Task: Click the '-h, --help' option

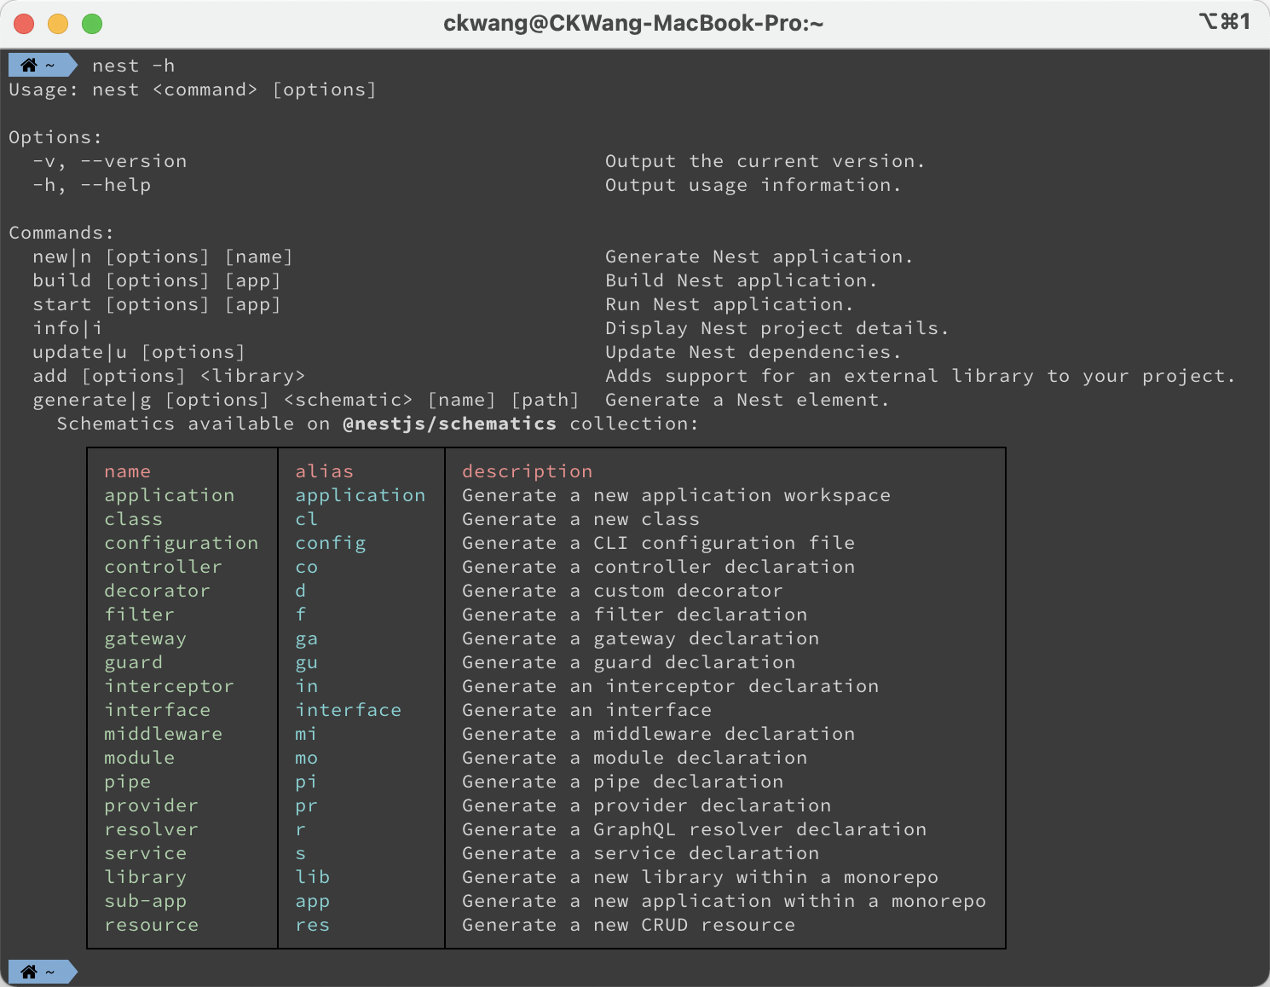Action: click(92, 185)
